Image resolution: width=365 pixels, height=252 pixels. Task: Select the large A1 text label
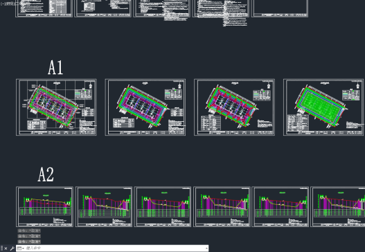[55, 67]
